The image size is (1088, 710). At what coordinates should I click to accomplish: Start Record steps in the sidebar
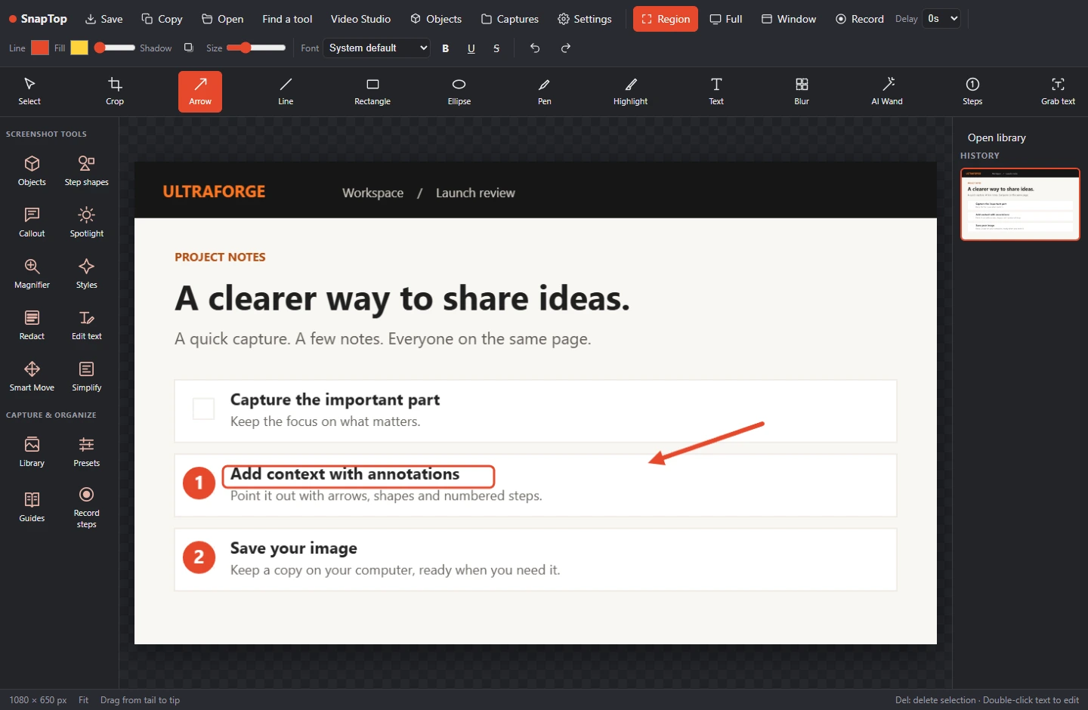point(87,507)
